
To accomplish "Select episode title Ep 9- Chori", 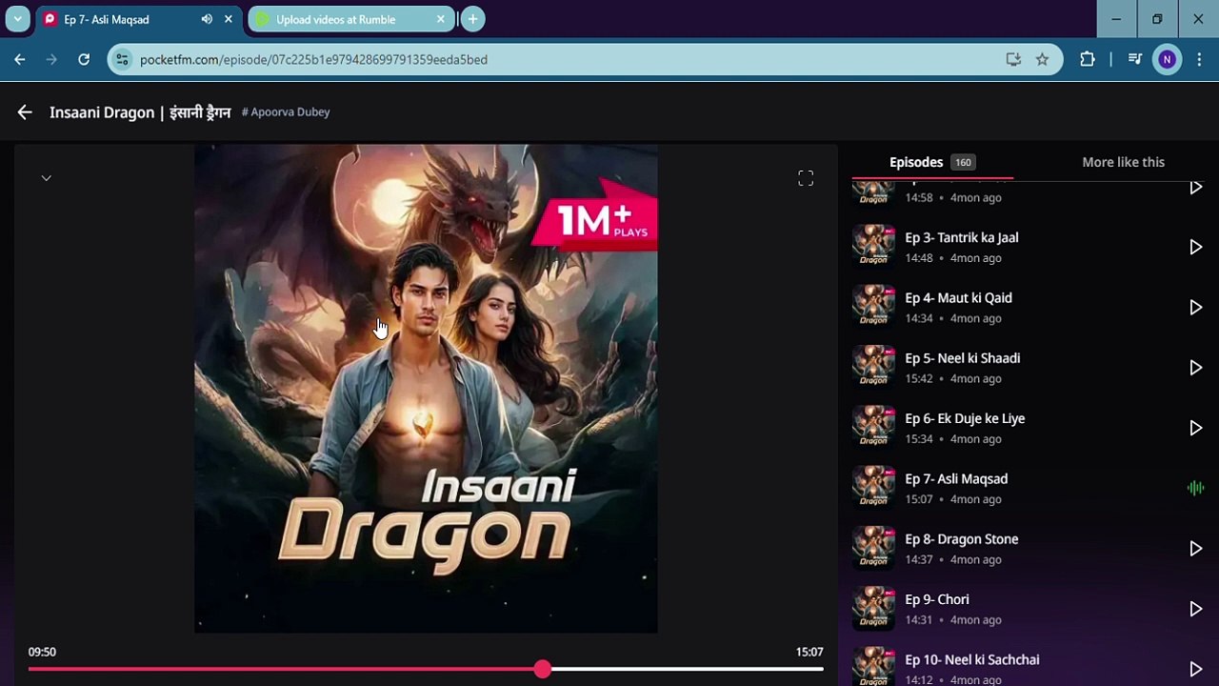I will [937, 599].
